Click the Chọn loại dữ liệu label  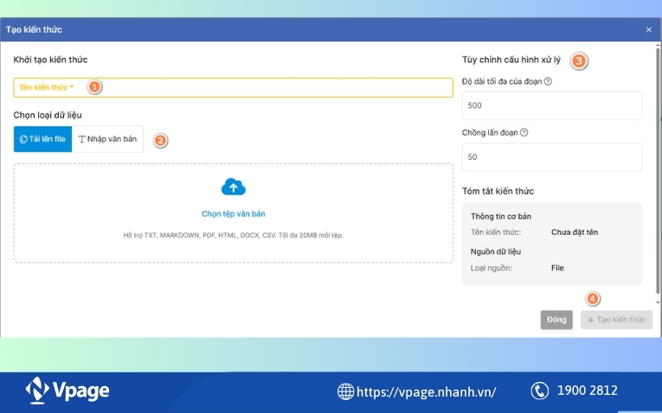click(x=48, y=115)
